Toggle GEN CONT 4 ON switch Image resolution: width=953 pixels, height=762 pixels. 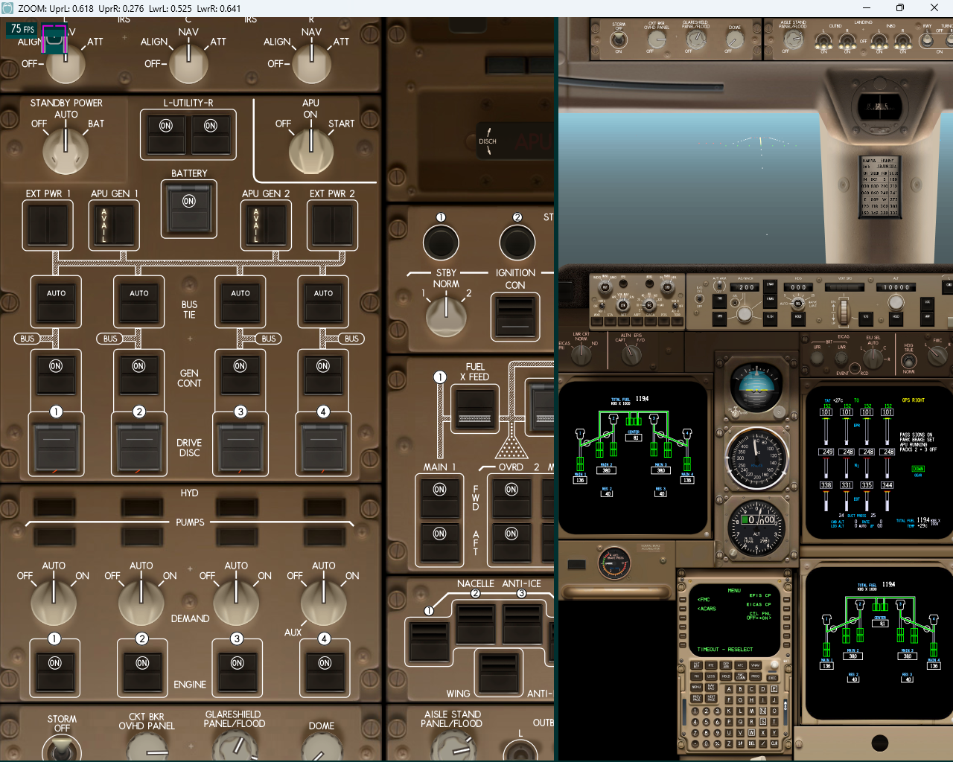[x=322, y=374]
